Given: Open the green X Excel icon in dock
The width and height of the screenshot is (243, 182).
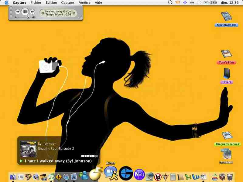Looking at the screenshot, I should (188, 177).
